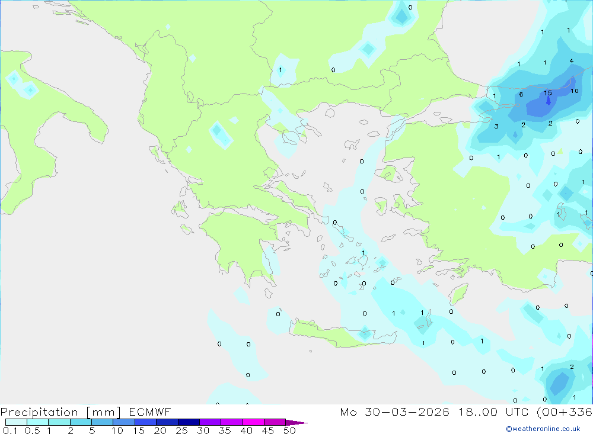Click the 20–25 mm legend color swatch
The image size is (593, 434).
click(167, 422)
